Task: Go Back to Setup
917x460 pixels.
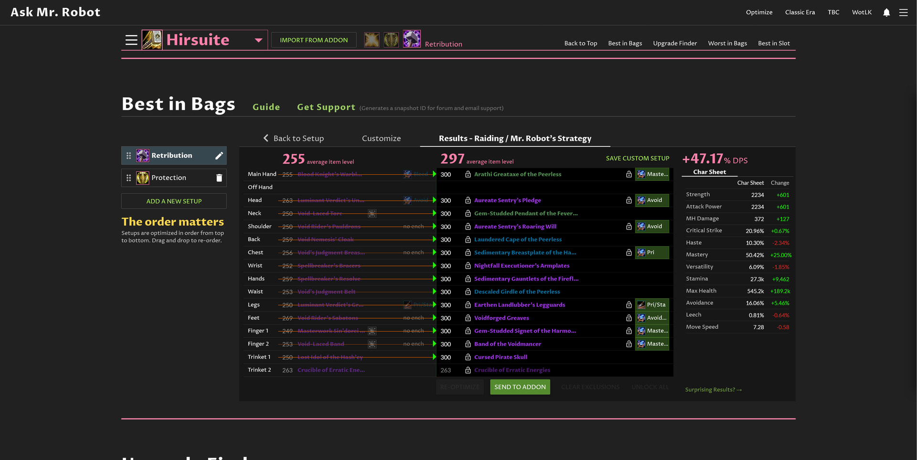Action: (x=293, y=138)
